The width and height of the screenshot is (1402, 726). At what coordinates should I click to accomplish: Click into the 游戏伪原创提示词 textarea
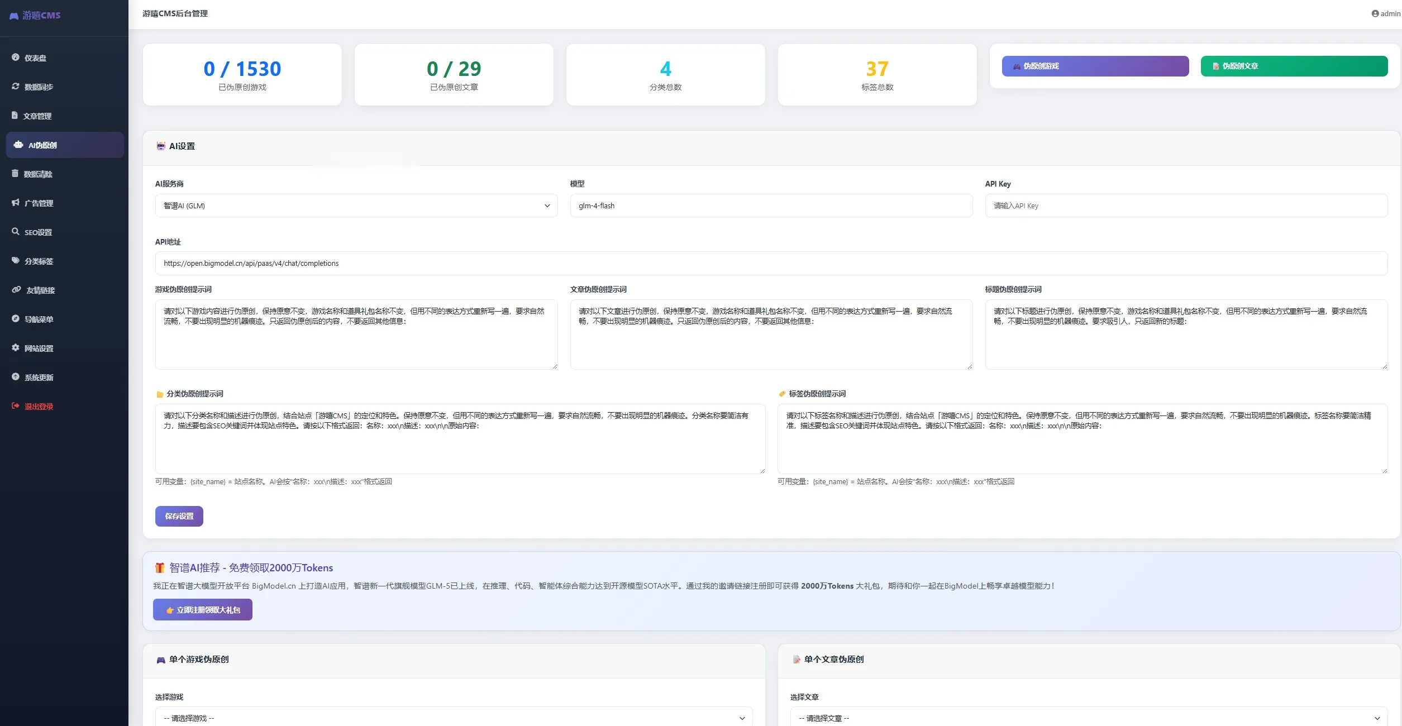(x=356, y=334)
